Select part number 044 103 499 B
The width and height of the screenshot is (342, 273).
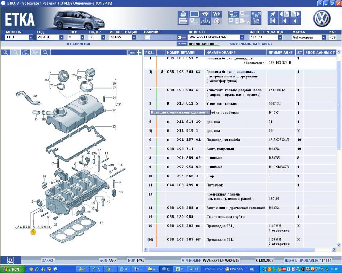(182, 185)
